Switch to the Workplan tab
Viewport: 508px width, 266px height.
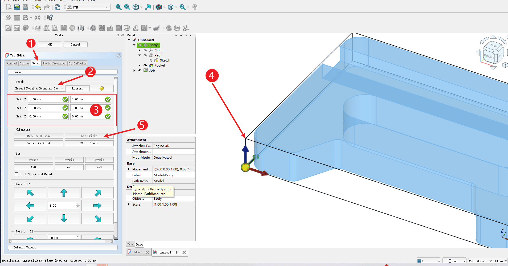click(60, 63)
